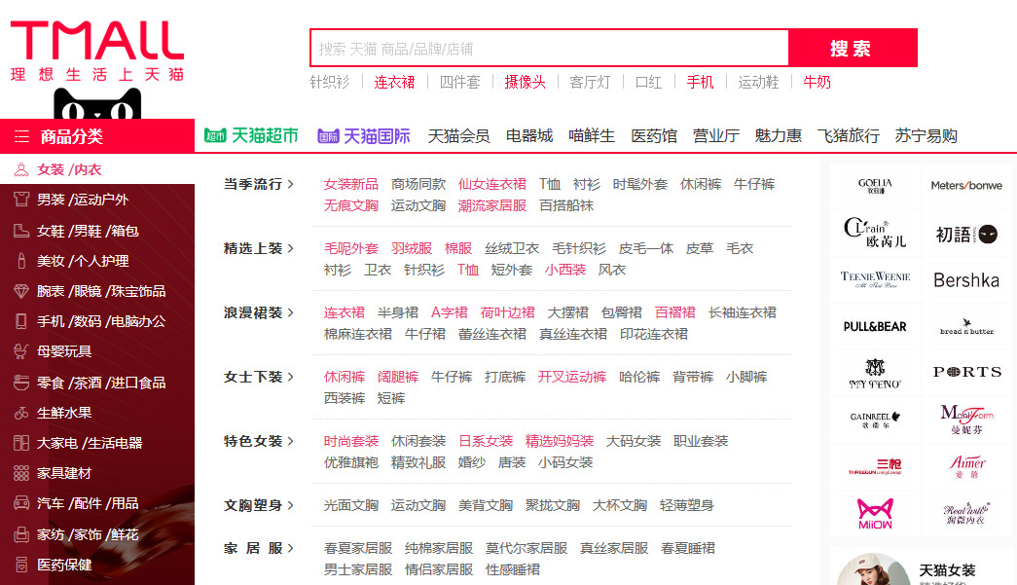Viewport: 1017px width, 585px height.
Task: Expand the 精选上装 section arrow
Action: tap(291, 248)
